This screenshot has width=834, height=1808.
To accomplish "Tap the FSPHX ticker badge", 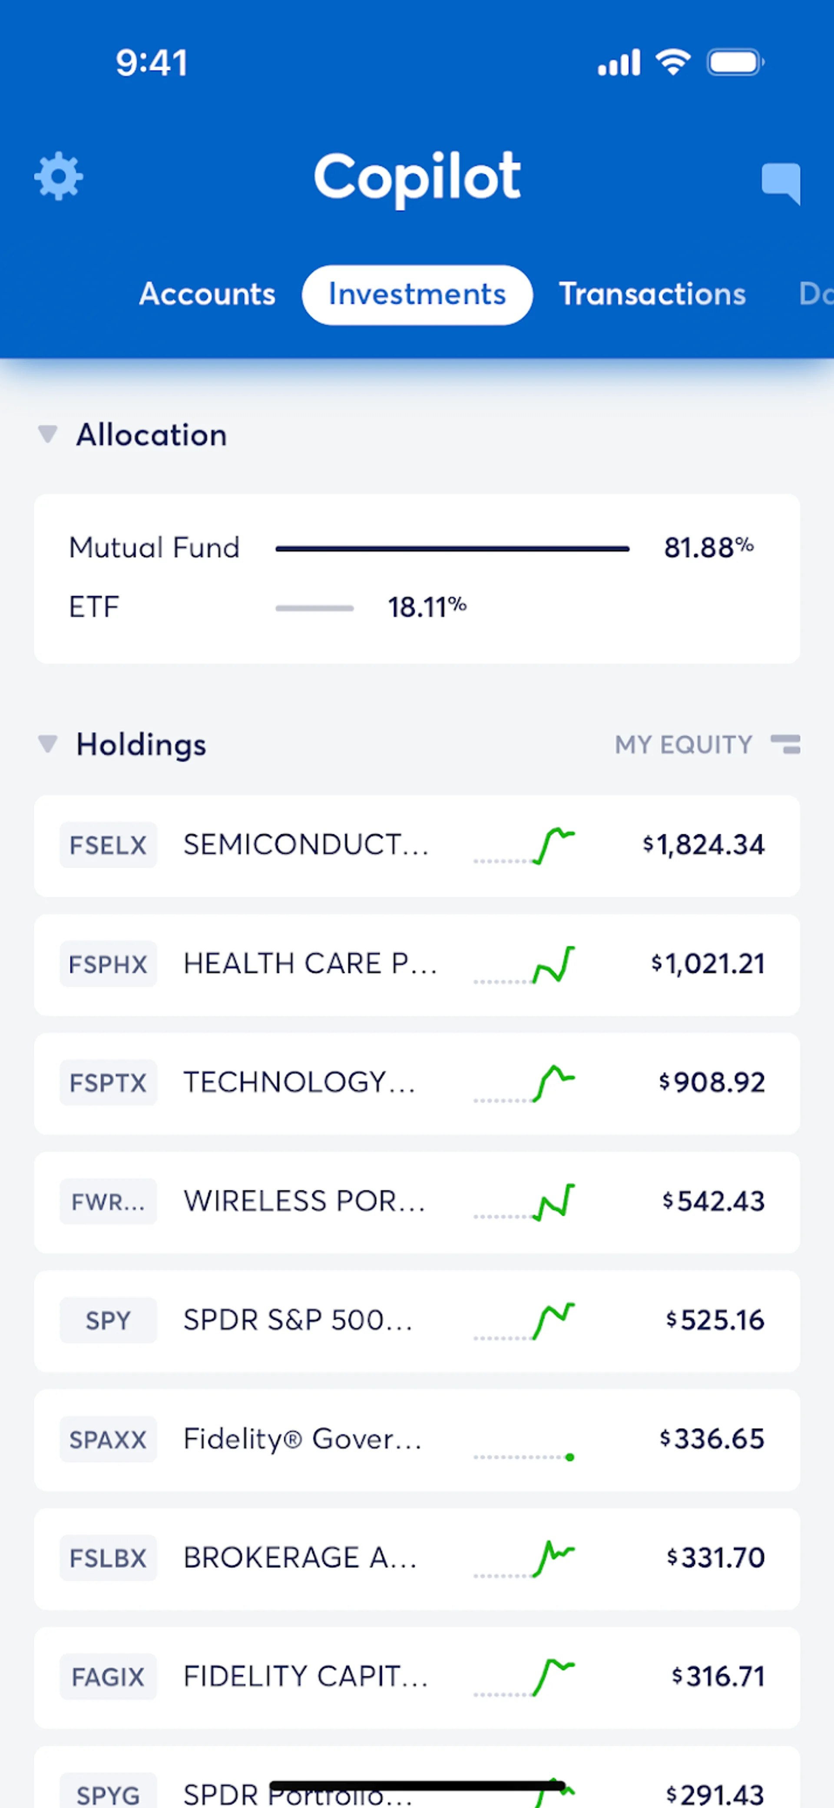I will tap(108, 964).
